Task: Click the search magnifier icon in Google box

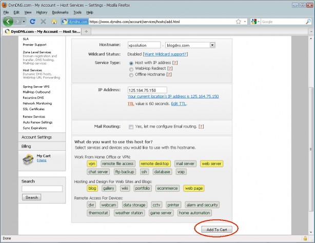Action: coord(308,22)
